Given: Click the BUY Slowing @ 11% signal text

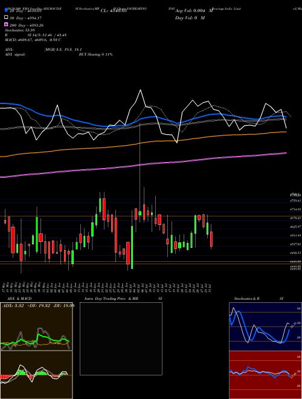Looking at the screenshot, I should pos(95,54).
